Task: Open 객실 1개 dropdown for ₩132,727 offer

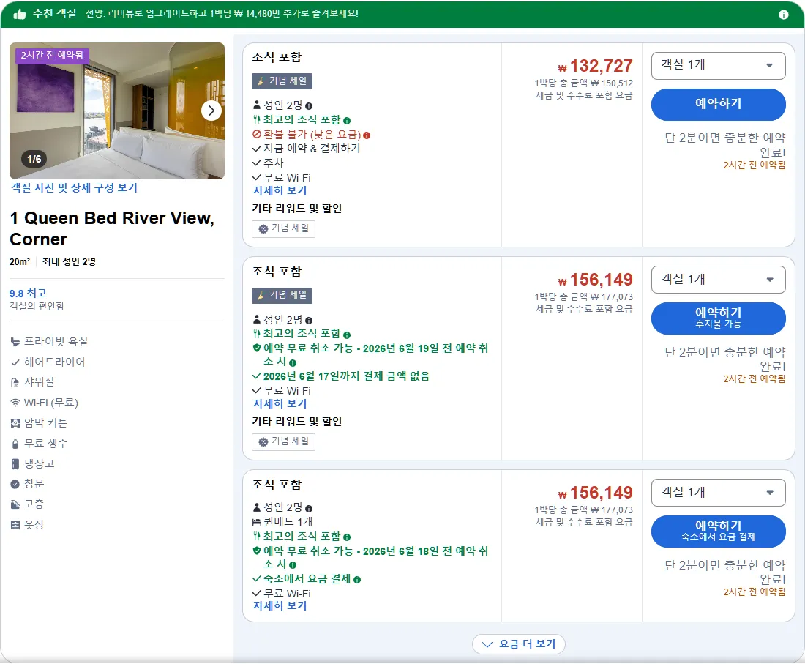Action: (718, 66)
